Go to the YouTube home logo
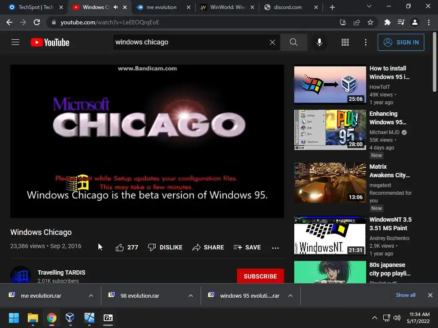 point(50,42)
